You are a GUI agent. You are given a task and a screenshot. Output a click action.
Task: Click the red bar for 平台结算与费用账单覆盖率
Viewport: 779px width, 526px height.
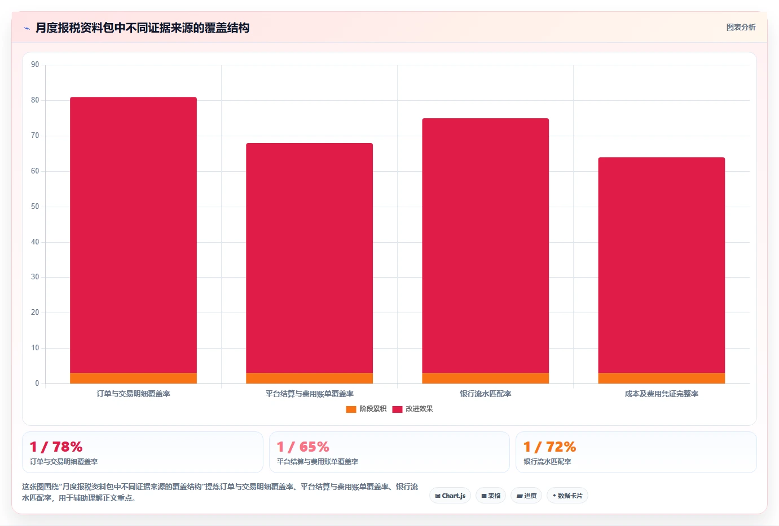tap(309, 258)
